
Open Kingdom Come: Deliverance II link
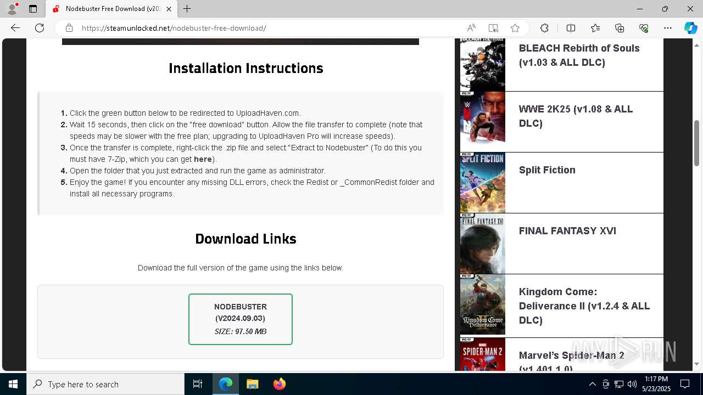584,306
